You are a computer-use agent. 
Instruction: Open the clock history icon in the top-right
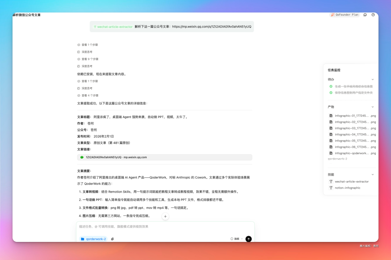(x=373, y=15)
